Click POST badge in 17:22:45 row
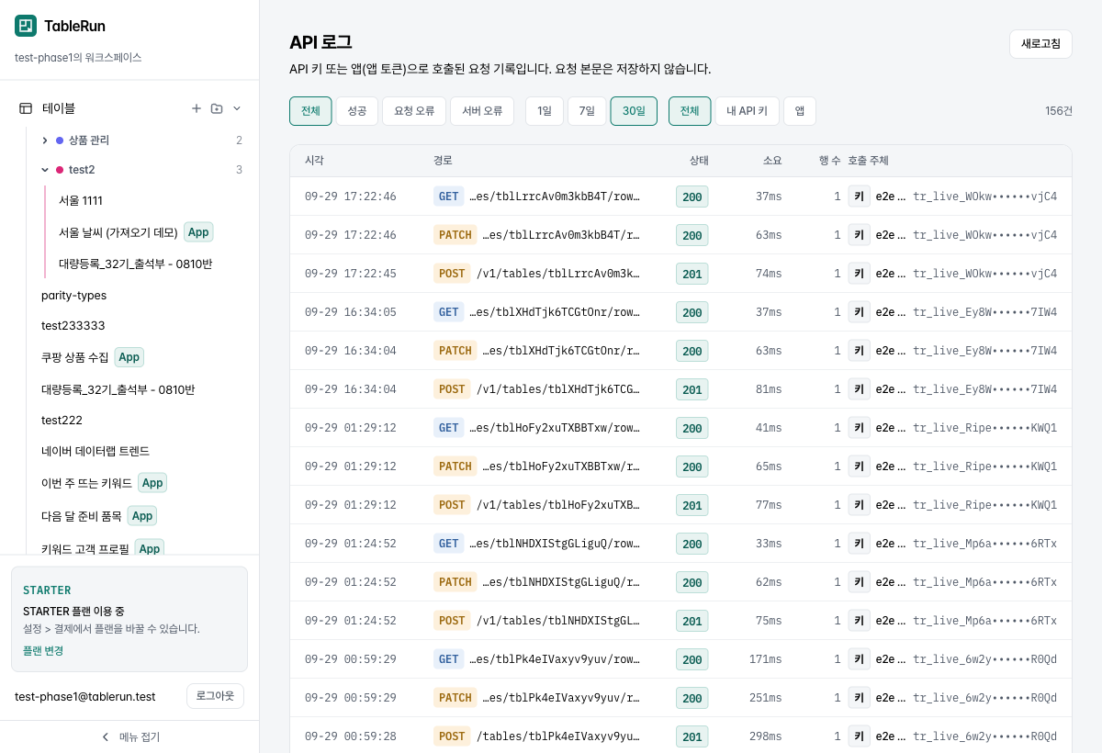This screenshot has height=753, width=1102. click(x=452, y=274)
